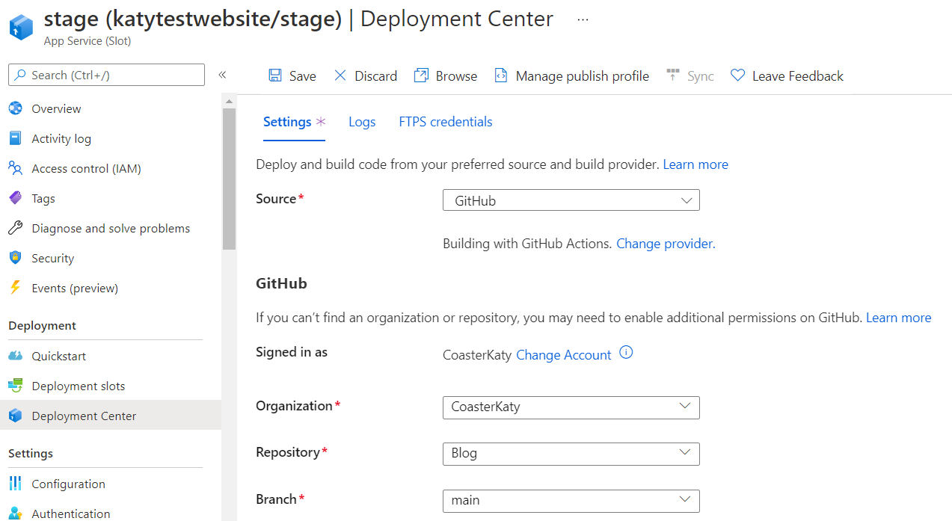Image resolution: width=952 pixels, height=521 pixels.
Task: Click the Leave Feedback heart icon
Action: pyautogui.click(x=738, y=75)
